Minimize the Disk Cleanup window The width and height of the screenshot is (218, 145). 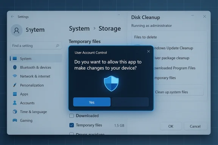(x=193, y=15)
